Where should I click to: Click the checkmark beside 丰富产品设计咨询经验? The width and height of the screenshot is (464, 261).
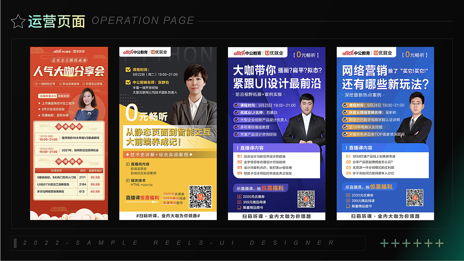tap(236, 134)
